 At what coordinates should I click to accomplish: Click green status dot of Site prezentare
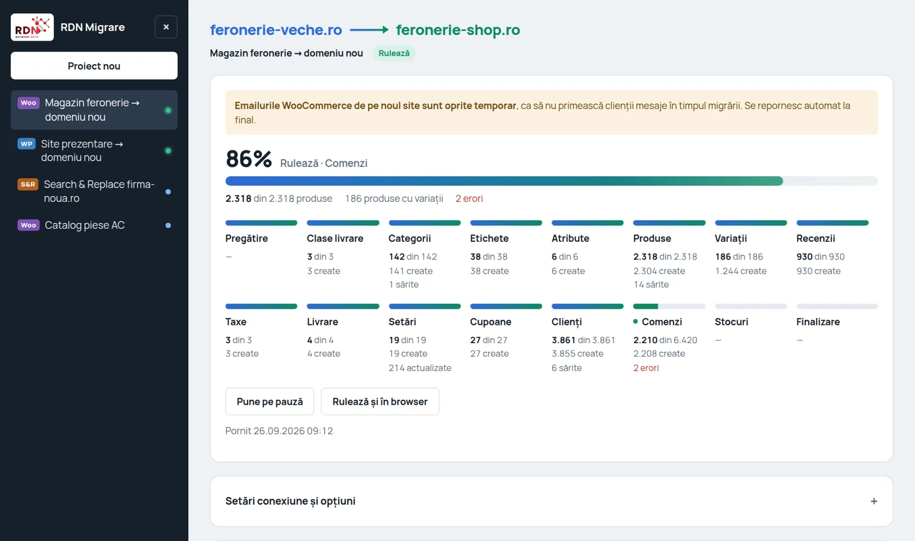[x=168, y=151]
